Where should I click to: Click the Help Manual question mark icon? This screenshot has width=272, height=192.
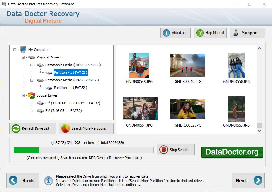click(x=200, y=32)
